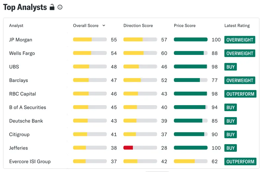
Task: Expand the Overall Score sort chevron
Action: click(x=104, y=25)
